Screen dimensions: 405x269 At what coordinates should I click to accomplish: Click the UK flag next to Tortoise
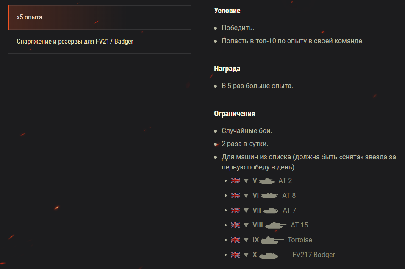236,240
